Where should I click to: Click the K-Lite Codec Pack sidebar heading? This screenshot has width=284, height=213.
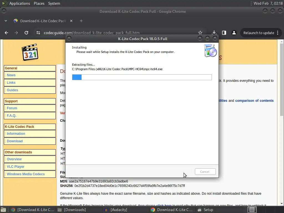pyautogui.click(x=19, y=126)
